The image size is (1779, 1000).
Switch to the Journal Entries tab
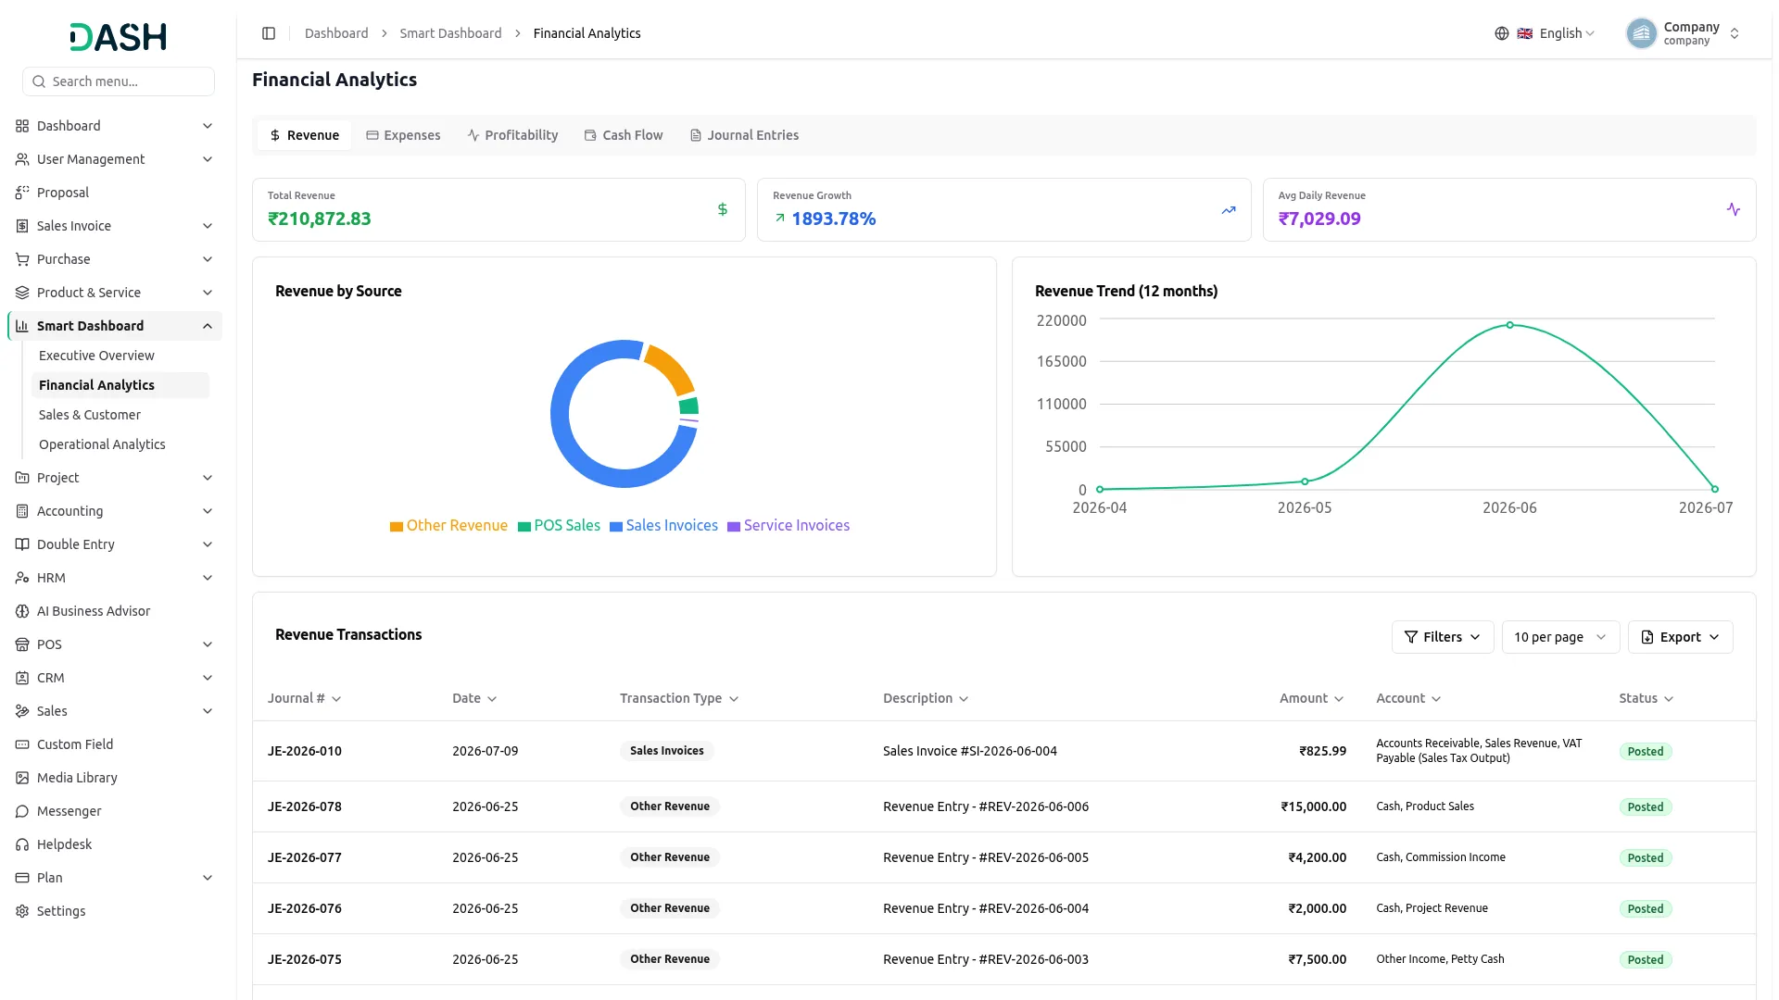click(x=744, y=135)
